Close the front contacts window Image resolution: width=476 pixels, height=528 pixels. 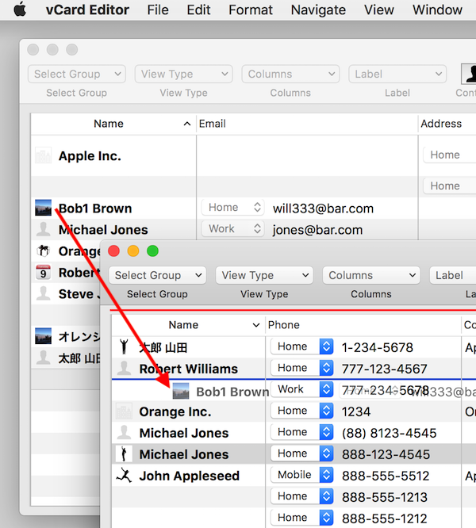[114, 251]
